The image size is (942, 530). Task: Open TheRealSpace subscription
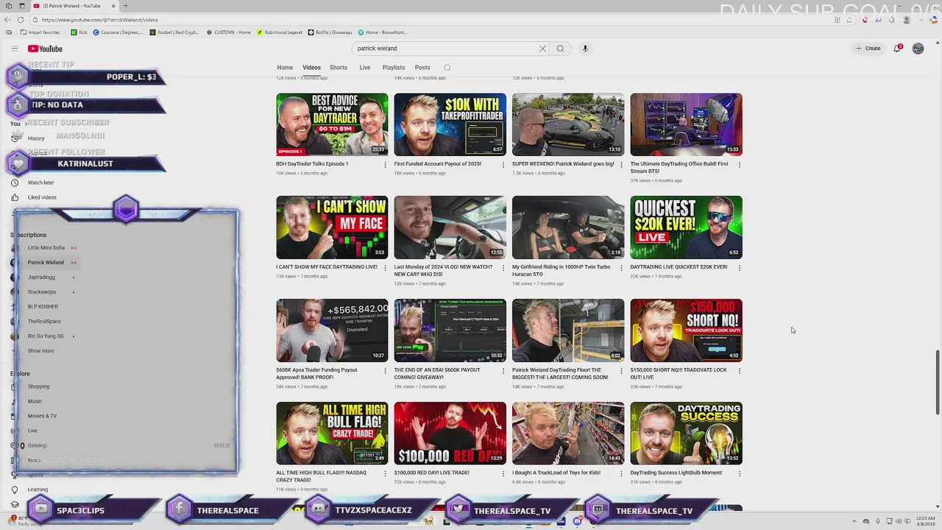[43, 322]
